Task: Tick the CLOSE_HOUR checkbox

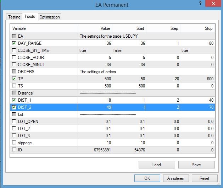Action: pos(14,57)
